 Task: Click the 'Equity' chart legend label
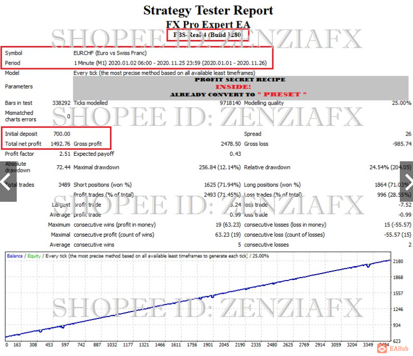[34, 256]
